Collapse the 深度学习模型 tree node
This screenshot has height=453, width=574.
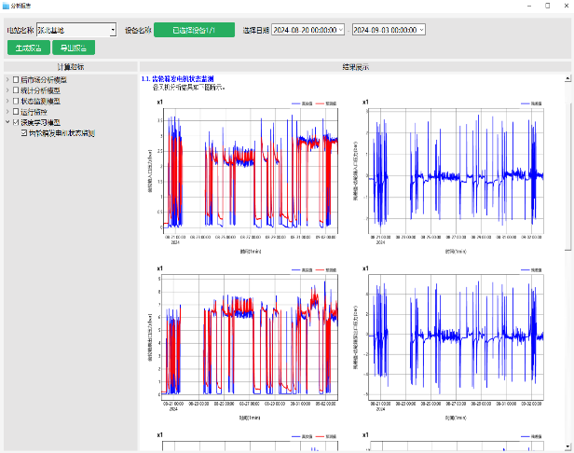7,122
